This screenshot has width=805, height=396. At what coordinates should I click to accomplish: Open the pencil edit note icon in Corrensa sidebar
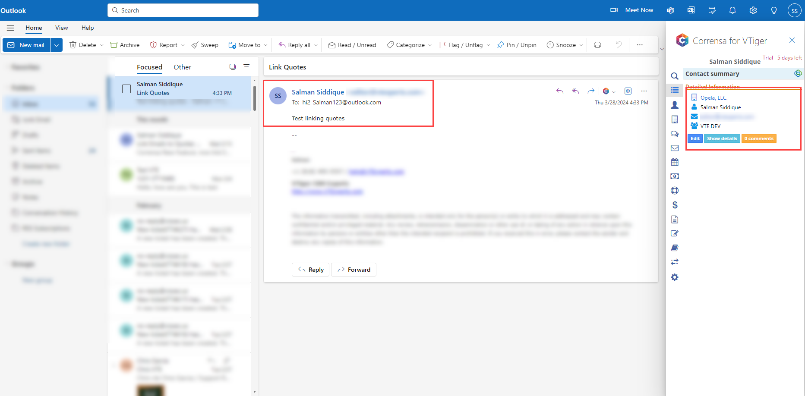(x=675, y=233)
